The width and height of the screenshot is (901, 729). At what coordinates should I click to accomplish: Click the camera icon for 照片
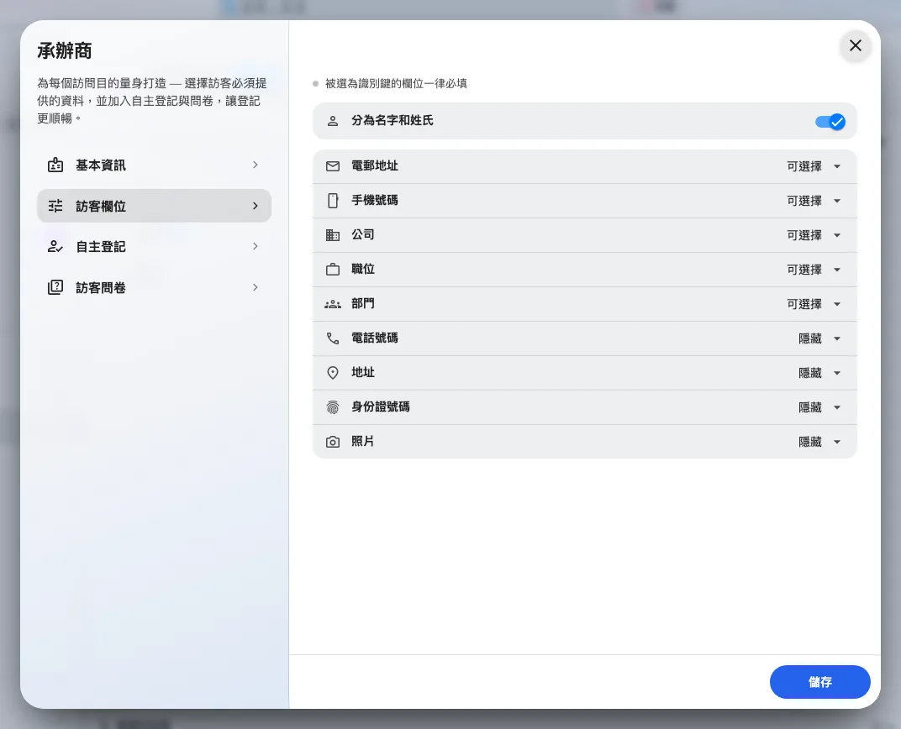coord(333,442)
